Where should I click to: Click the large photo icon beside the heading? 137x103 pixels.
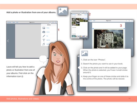63,11
